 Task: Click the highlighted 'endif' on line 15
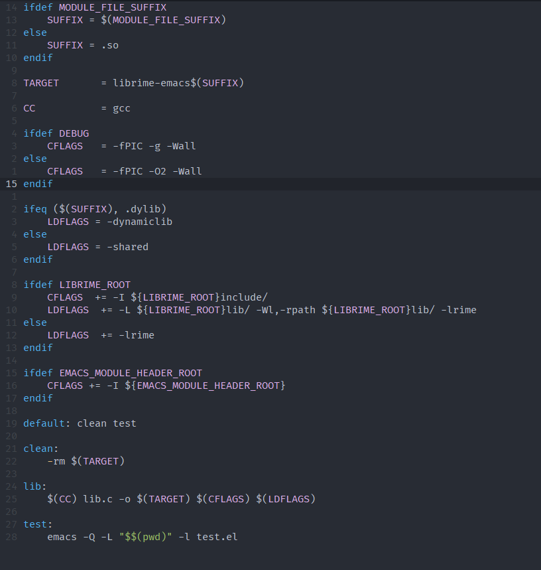38,184
